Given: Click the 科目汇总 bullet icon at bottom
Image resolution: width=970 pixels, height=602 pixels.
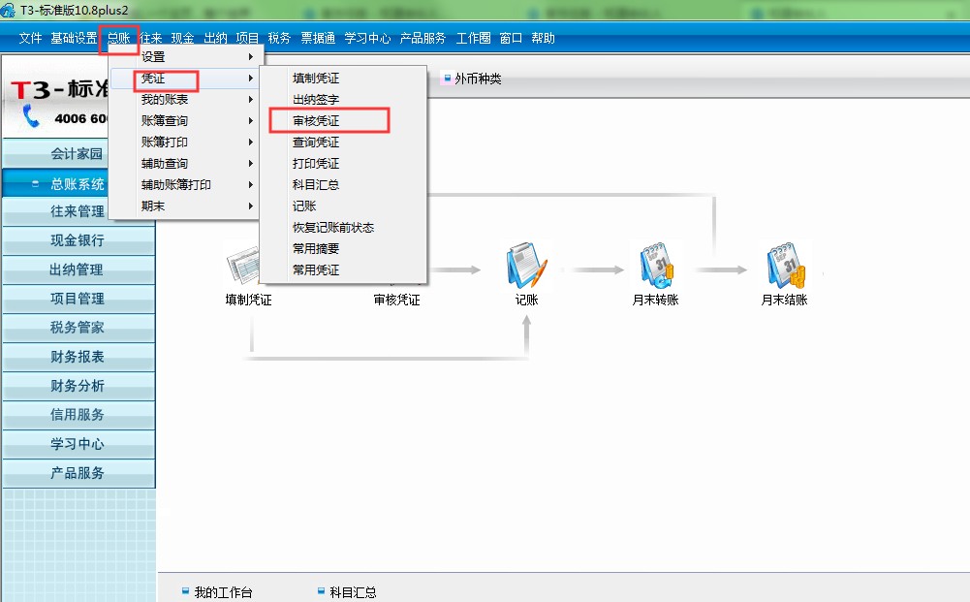Looking at the screenshot, I should (321, 591).
